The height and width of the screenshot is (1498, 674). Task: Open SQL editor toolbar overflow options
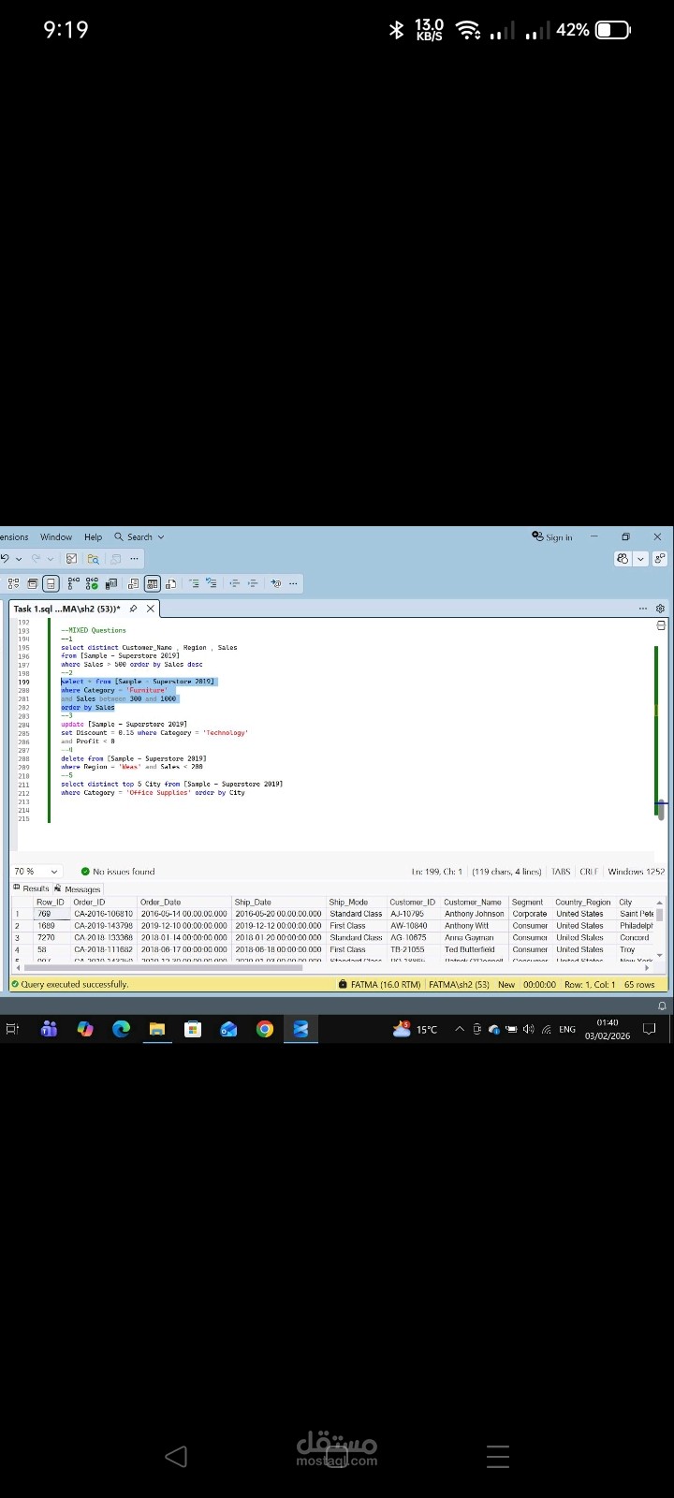tap(294, 583)
